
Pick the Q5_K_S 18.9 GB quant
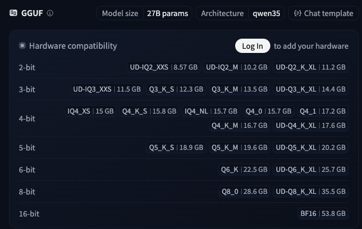pyautogui.click(x=176, y=148)
